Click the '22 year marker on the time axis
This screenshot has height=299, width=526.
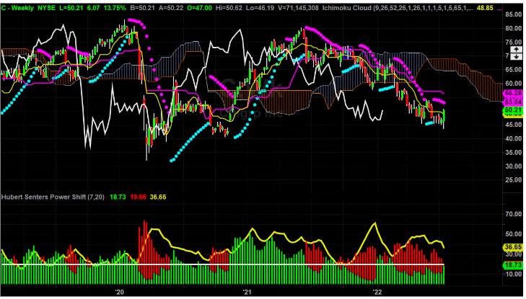377,292
